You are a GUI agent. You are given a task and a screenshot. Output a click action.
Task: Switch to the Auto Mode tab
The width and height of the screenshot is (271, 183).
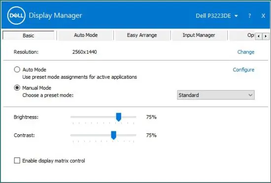(86, 35)
